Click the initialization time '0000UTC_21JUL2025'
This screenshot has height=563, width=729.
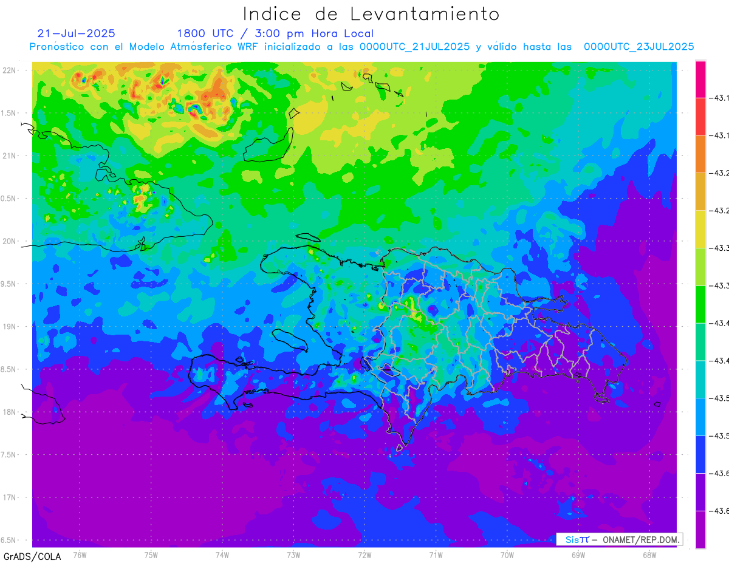(x=414, y=47)
